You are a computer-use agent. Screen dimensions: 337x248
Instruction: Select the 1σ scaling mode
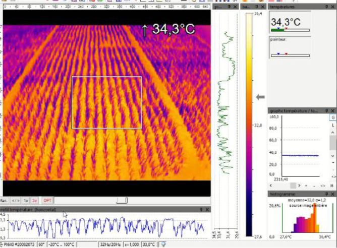(x=26, y=201)
